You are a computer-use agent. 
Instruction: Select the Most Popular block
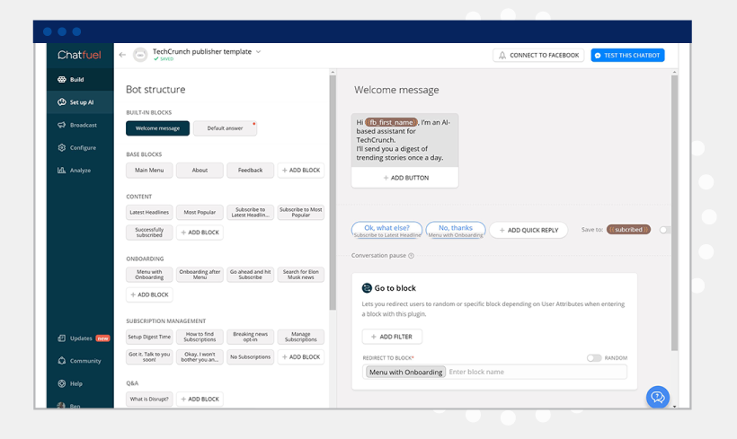click(x=200, y=212)
